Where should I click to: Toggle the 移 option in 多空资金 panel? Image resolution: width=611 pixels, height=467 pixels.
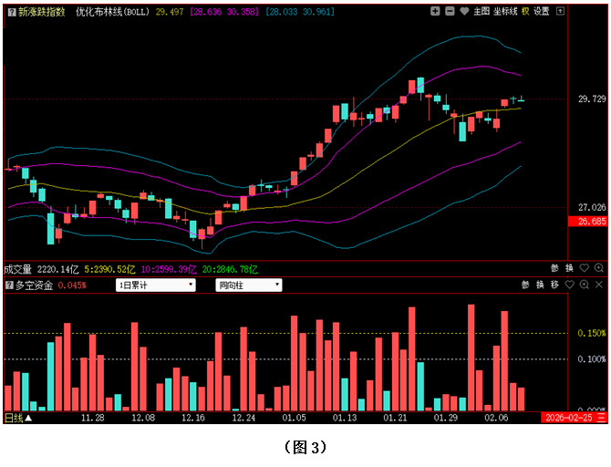(x=554, y=285)
